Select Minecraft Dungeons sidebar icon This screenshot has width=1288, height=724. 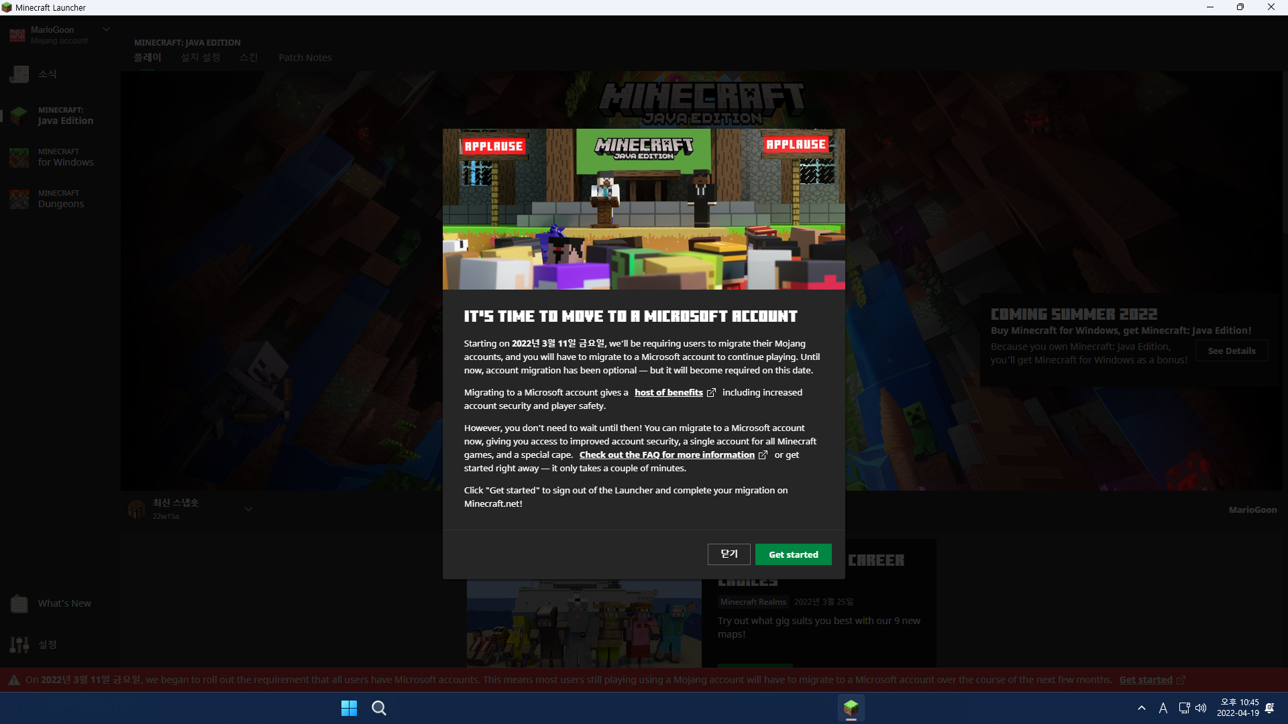tap(19, 199)
